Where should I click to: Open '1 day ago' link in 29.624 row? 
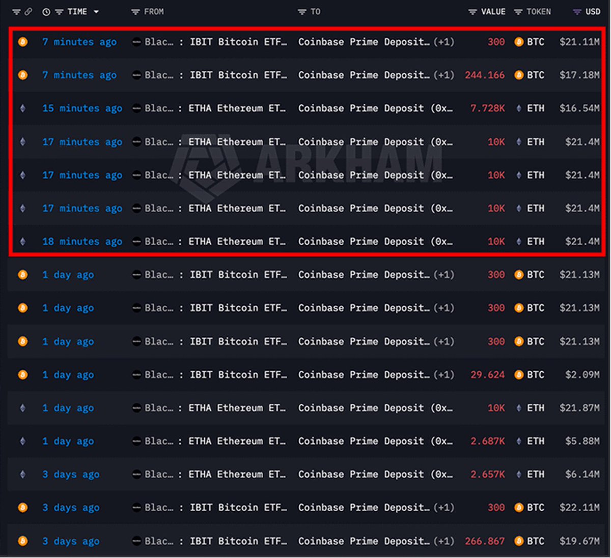pos(68,375)
